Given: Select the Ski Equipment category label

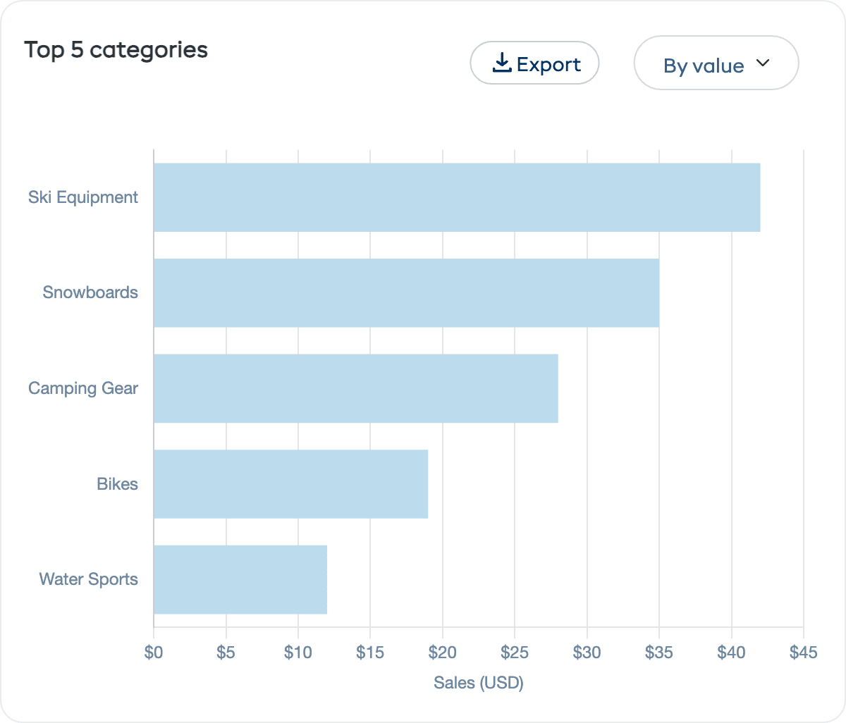Looking at the screenshot, I should pyautogui.click(x=83, y=197).
